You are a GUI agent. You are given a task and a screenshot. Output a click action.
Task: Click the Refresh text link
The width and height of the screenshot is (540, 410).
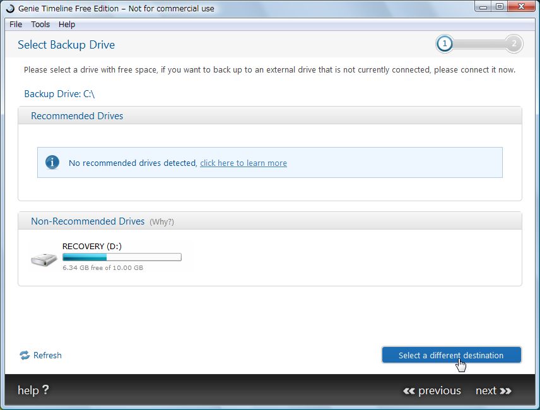click(47, 355)
